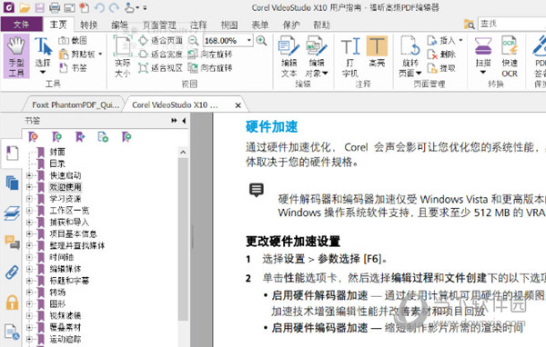Select the Typewriter (打字机) tool

tap(350, 56)
